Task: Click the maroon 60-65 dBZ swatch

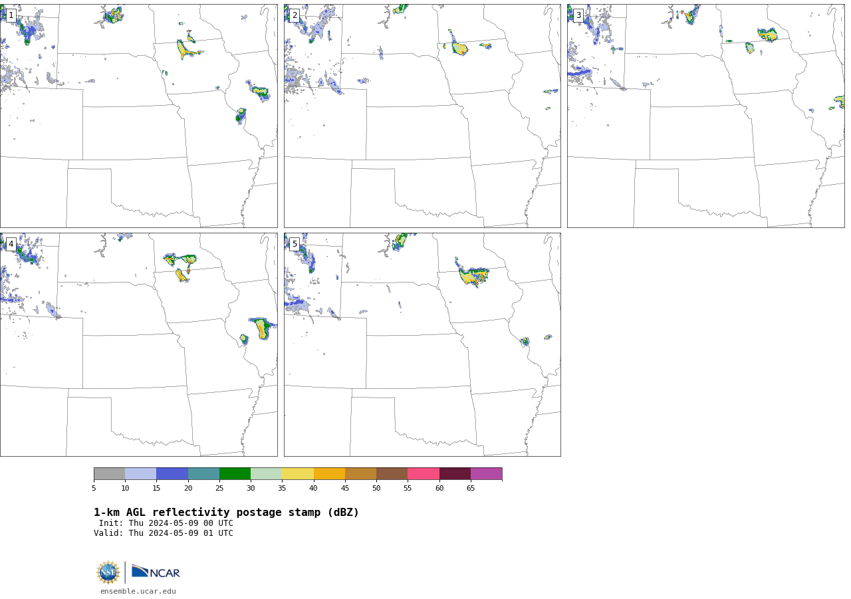Action: 455,474
